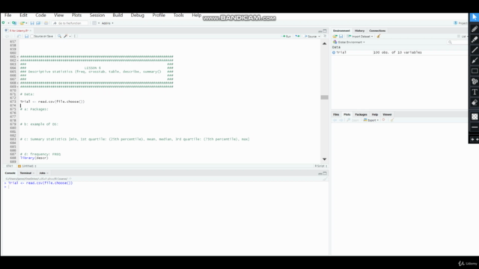Select the pencil annotation tool
The image size is (479, 269).
coord(474,29)
